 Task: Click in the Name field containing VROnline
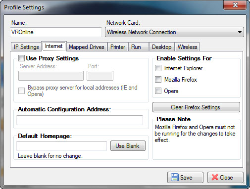[56, 32]
